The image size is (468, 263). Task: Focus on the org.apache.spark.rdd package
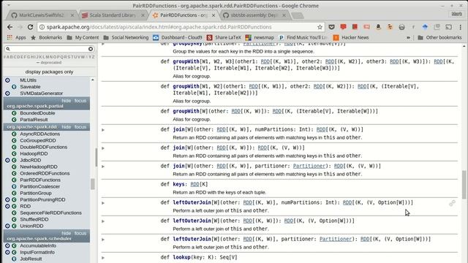point(80,126)
